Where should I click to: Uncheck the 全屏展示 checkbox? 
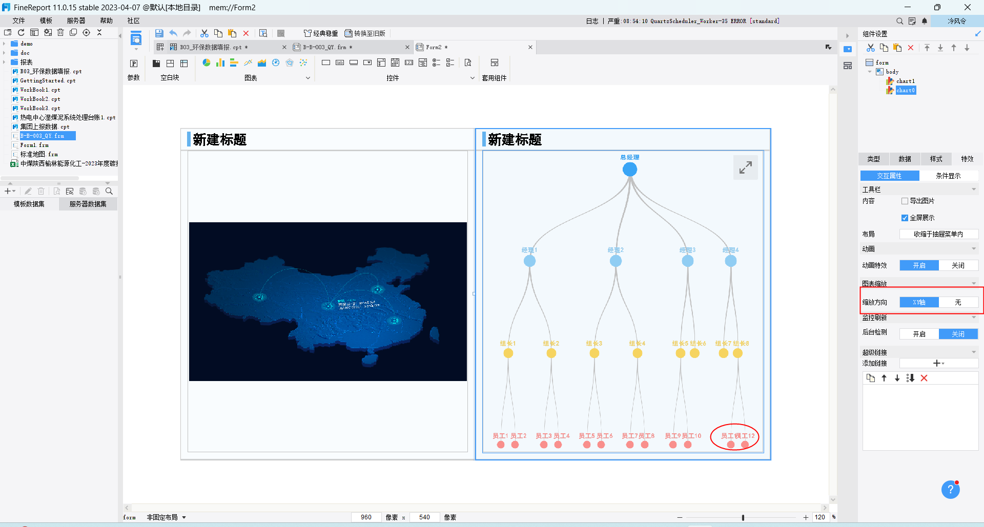(905, 218)
